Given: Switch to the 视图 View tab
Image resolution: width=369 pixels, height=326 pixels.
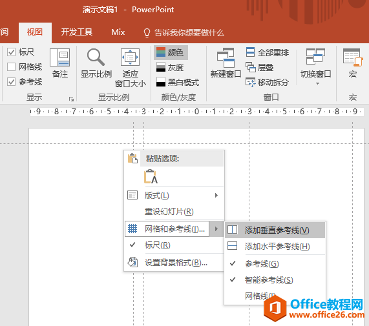Looking at the screenshot, I should (x=35, y=32).
